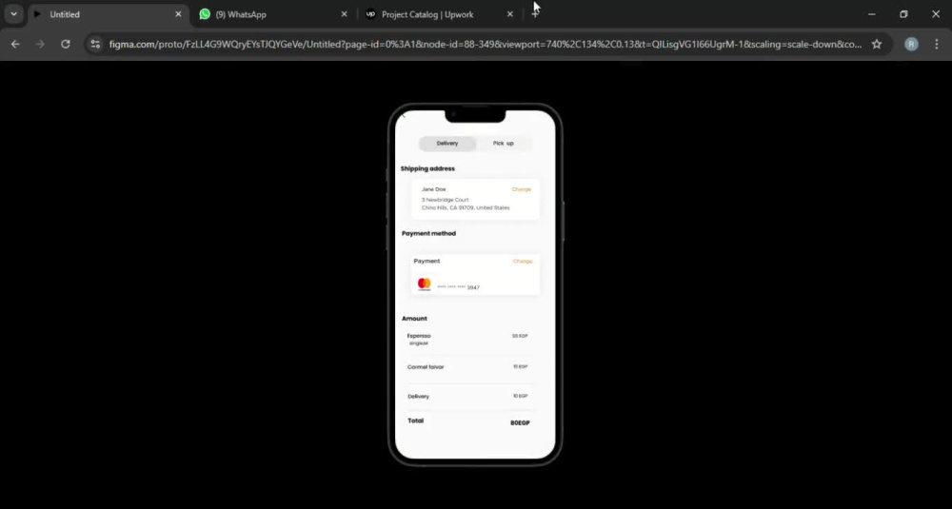Open the tab search dropdown arrow
Image resolution: width=952 pixels, height=509 pixels.
13,14
